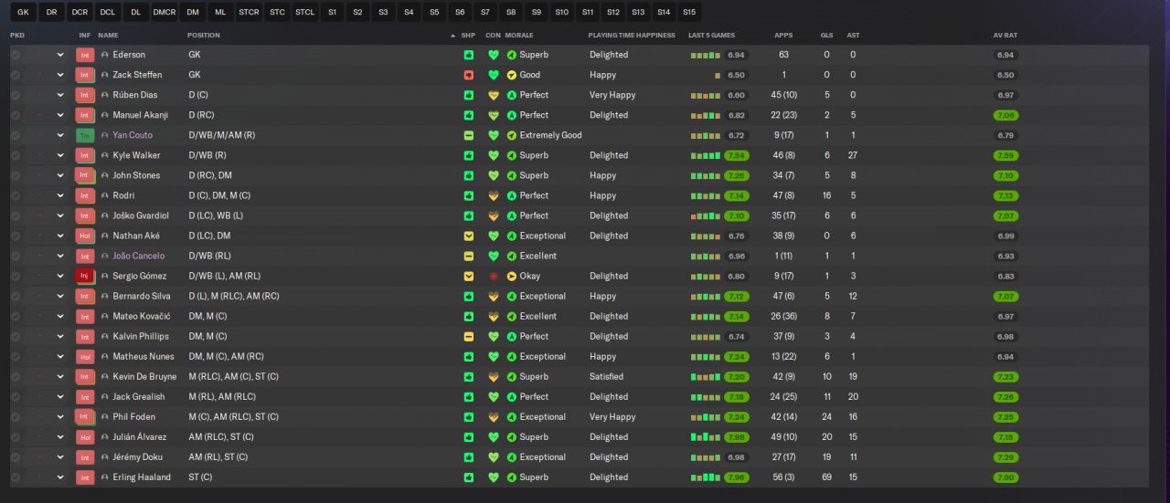This screenshot has height=503, width=1170.
Task: Expand the dropdown chevron for Joško Gvardiol
Action: tap(60, 215)
